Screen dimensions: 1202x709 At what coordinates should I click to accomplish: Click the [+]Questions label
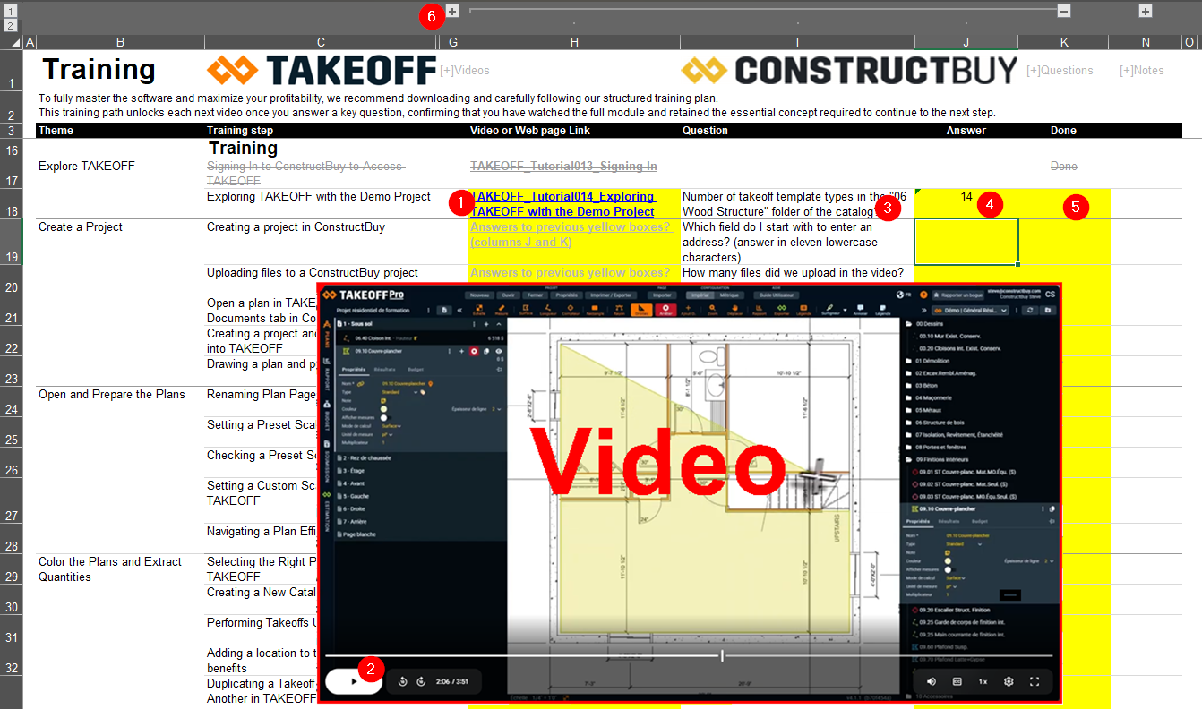pyautogui.click(x=1060, y=71)
